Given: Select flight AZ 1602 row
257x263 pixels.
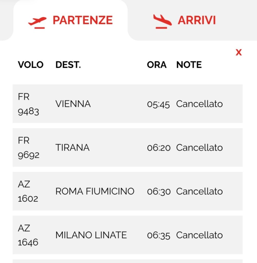Looking at the screenshot, I should (128, 191).
